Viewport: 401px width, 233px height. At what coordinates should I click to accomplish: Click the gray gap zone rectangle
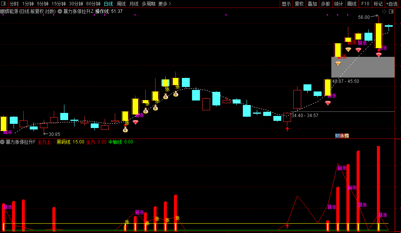363,67
